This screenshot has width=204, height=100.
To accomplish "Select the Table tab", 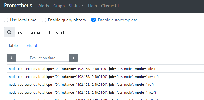I will (13, 46).
